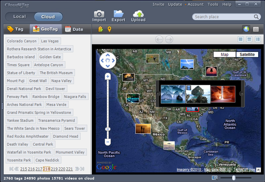This screenshot has width=265, height=182.
Task: Select the Colorado Canyon geotag
Action: click(22, 41)
